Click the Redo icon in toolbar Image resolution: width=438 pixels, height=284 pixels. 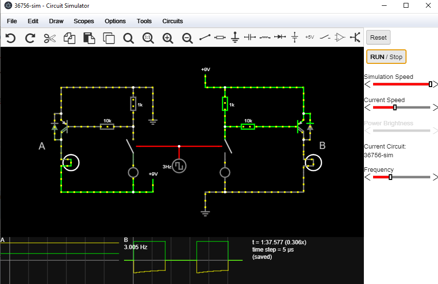tap(30, 38)
